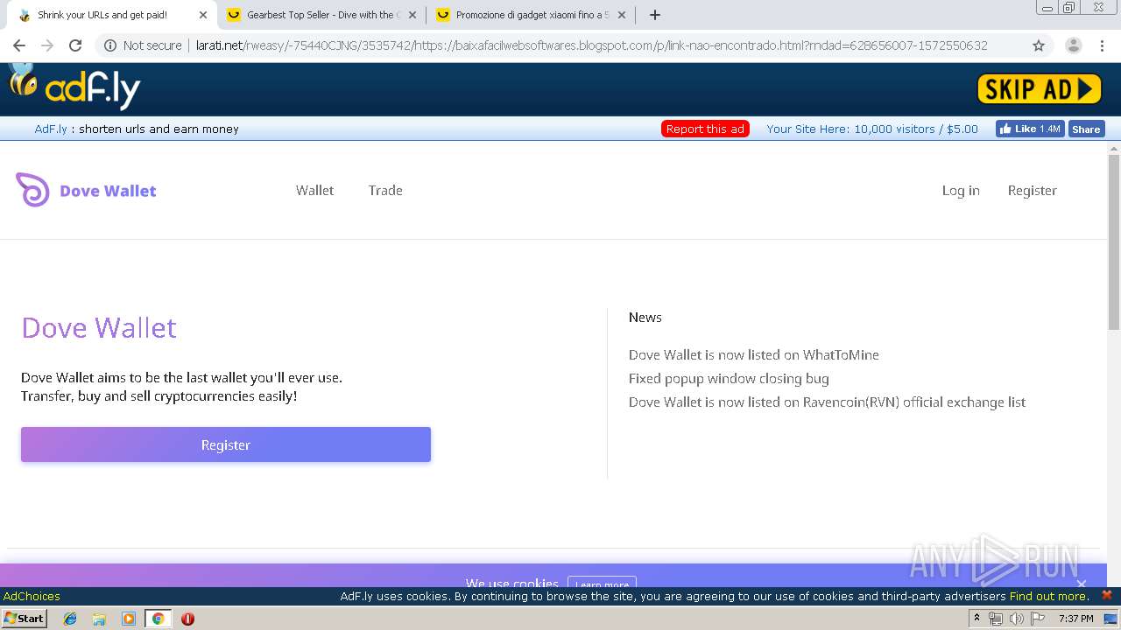This screenshot has width=1121, height=630.
Task: Click Log in on Dove Wallet
Action: [x=961, y=190]
